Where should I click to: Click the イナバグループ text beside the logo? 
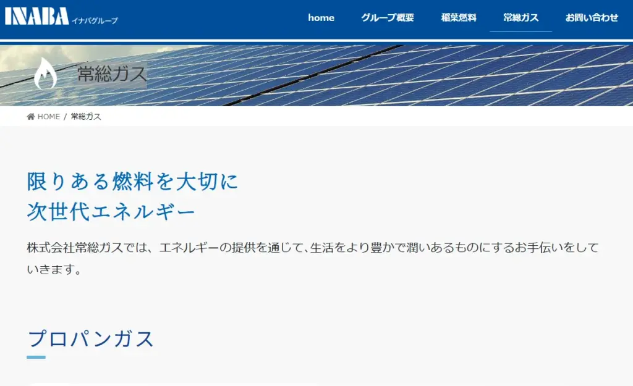(x=95, y=21)
